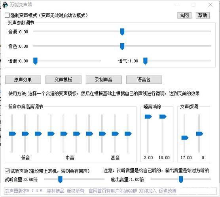The image size is (220, 197).
Task: Click the 输出音量 volume slider handle
Action: 181,179
